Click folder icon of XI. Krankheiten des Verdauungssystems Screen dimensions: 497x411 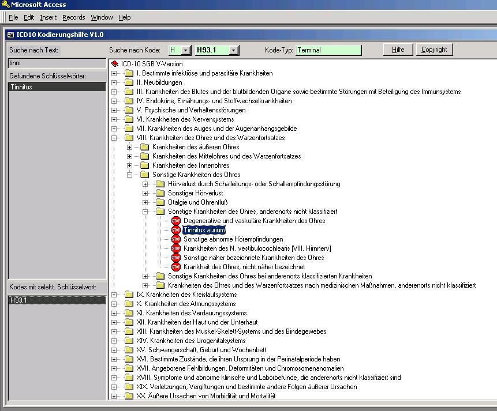pos(129,313)
